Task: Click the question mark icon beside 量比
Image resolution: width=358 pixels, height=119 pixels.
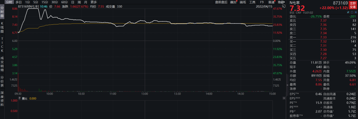Action: (x=20, y=98)
